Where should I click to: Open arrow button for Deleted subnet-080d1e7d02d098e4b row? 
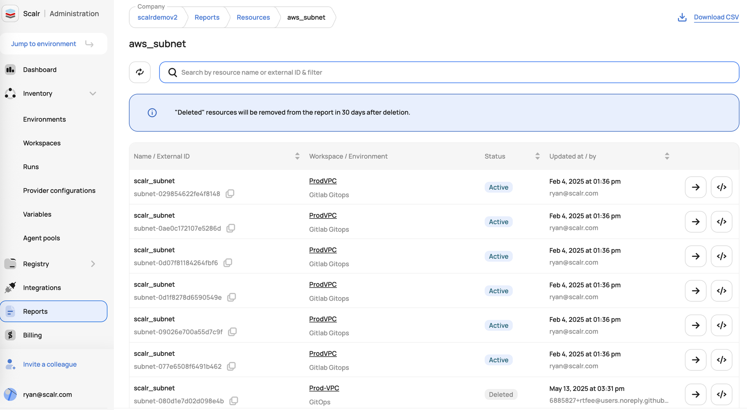coord(695,394)
